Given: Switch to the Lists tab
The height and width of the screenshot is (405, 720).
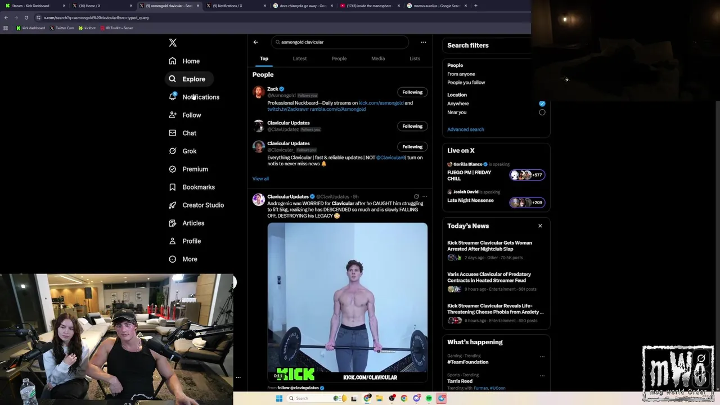Looking at the screenshot, I should point(415,58).
